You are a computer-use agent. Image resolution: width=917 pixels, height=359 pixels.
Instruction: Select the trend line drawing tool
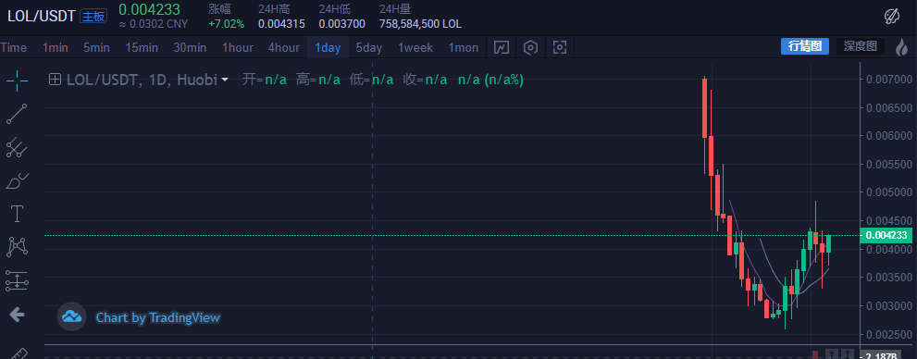point(17,114)
